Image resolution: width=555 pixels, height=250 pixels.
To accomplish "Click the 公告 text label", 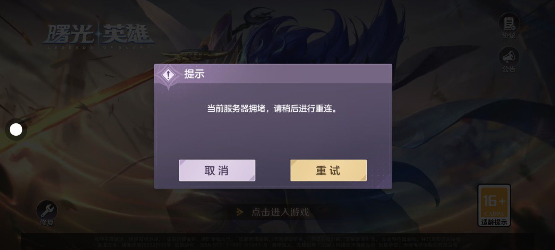I will point(509,69).
